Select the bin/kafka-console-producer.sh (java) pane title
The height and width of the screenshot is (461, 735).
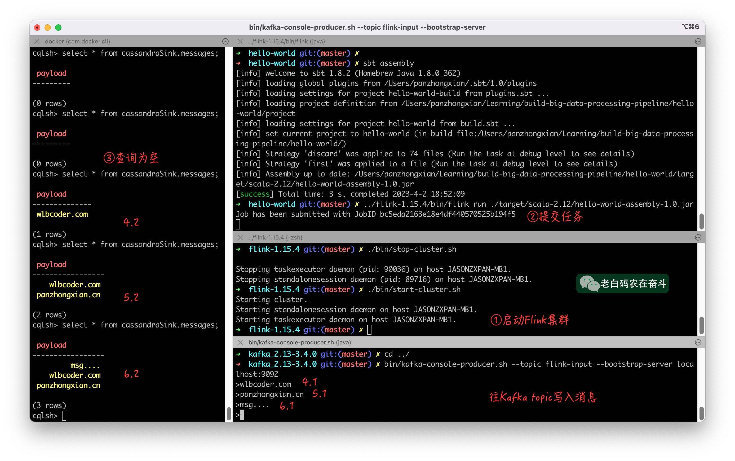click(300, 342)
